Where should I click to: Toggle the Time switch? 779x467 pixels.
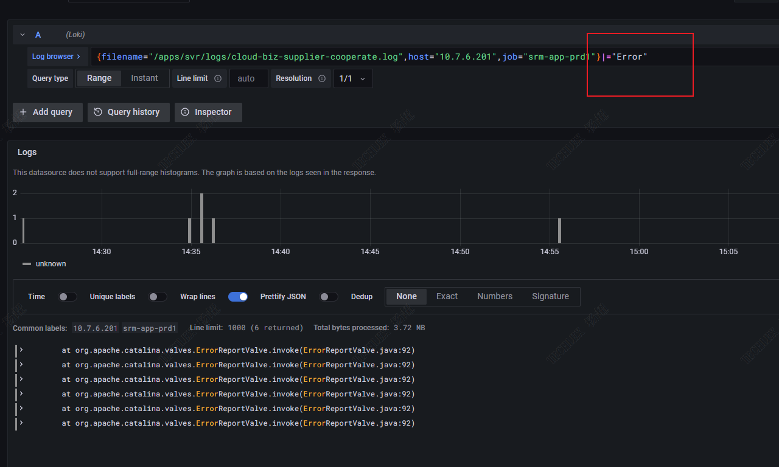click(x=68, y=297)
